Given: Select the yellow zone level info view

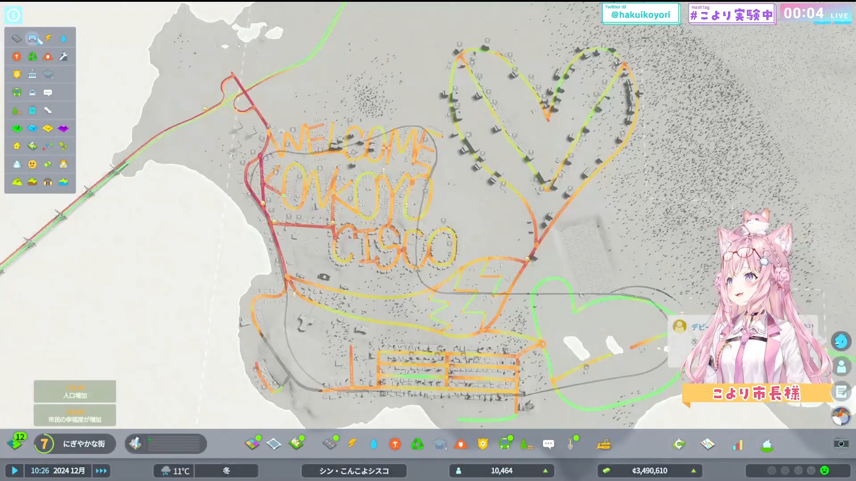Looking at the screenshot, I should (48, 128).
